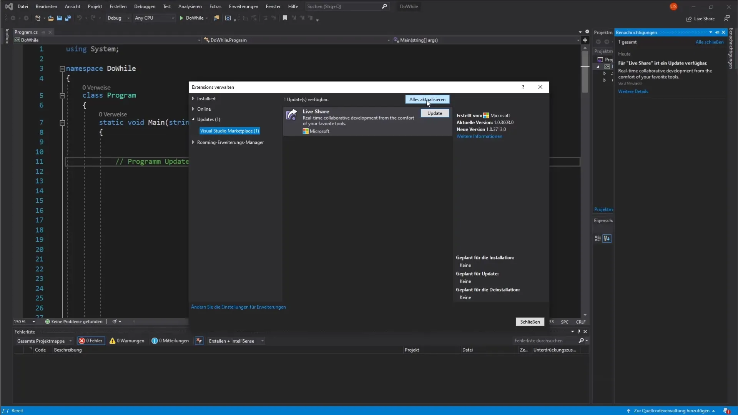The height and width of the screenshot is (415, 738).
Task: Click the Visual Studio logo icon
Action: coord(9,7)
